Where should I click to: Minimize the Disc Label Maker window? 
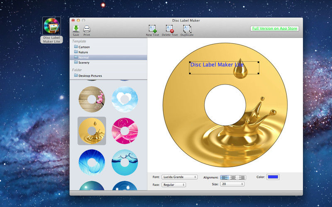pyautogui.click(x=78, y=20)
